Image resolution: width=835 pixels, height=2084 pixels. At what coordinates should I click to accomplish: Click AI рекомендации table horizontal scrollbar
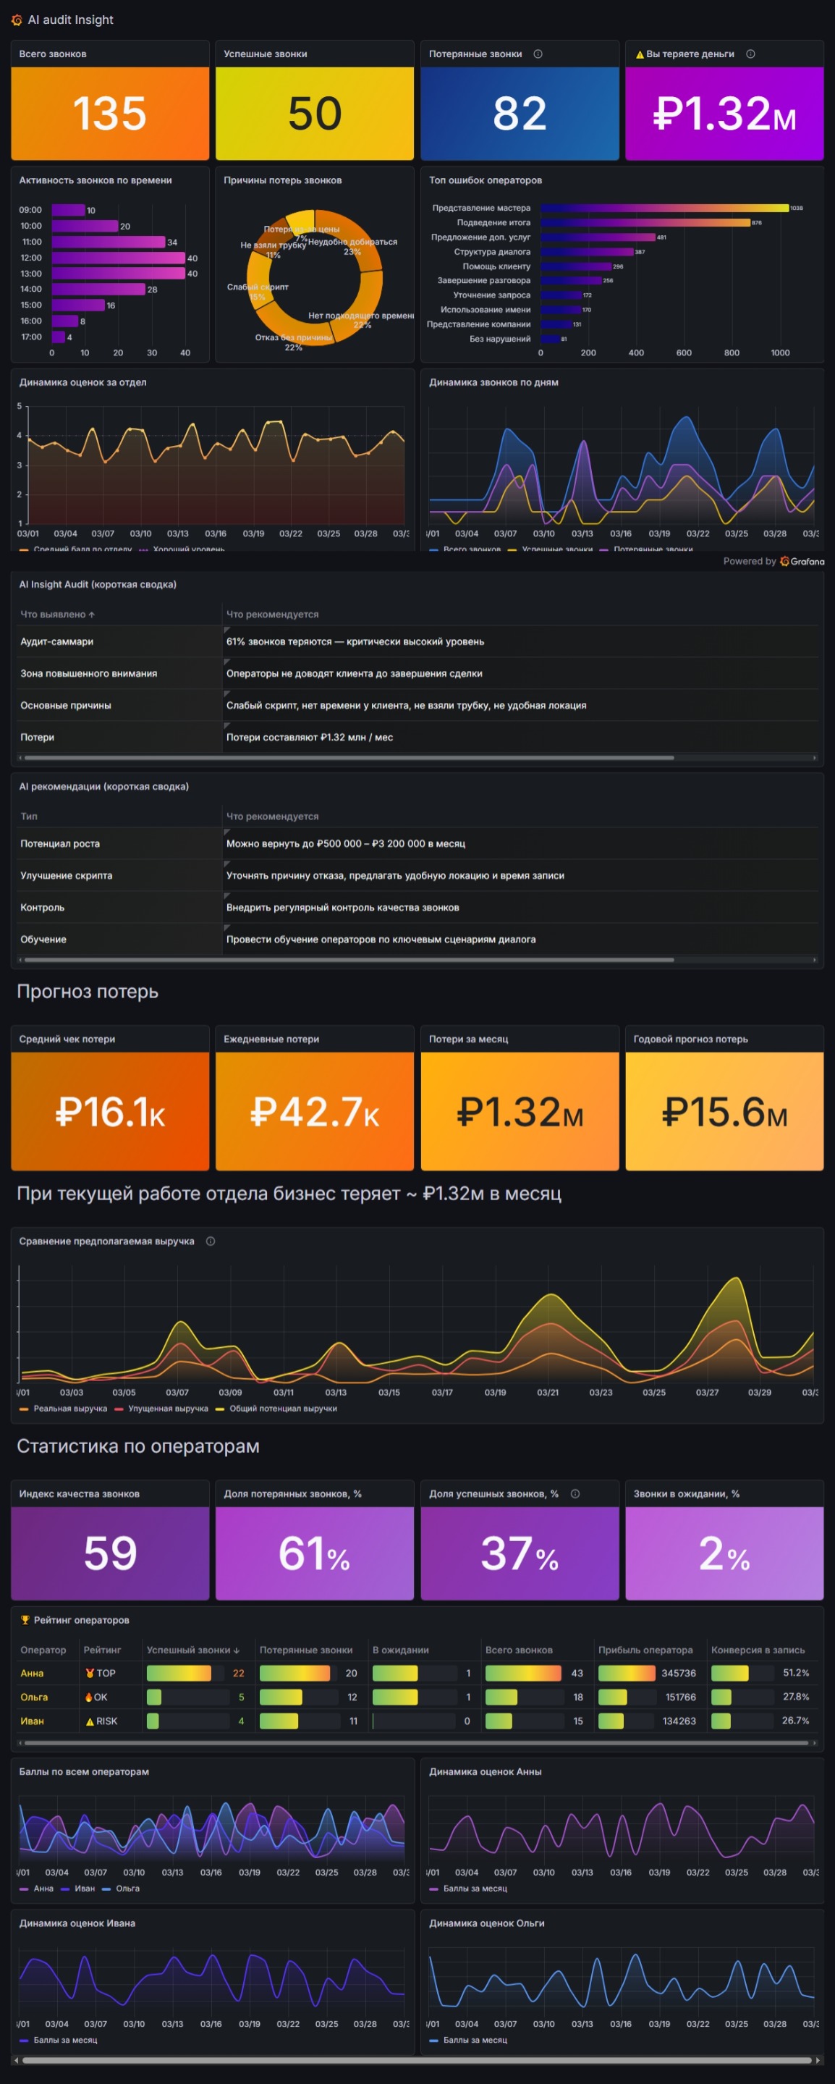348,961
